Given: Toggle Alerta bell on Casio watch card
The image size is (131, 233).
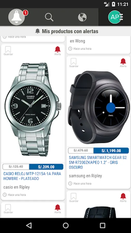Looking at the screenshot, I should 57,51.
